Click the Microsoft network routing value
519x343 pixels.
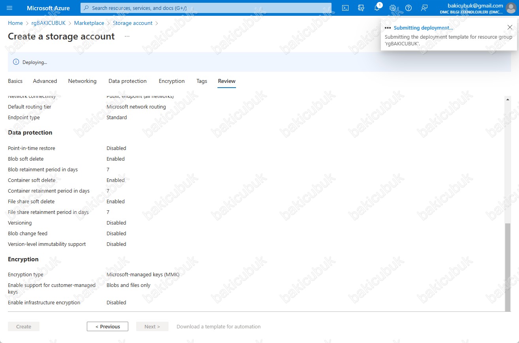tap(136, 107)
